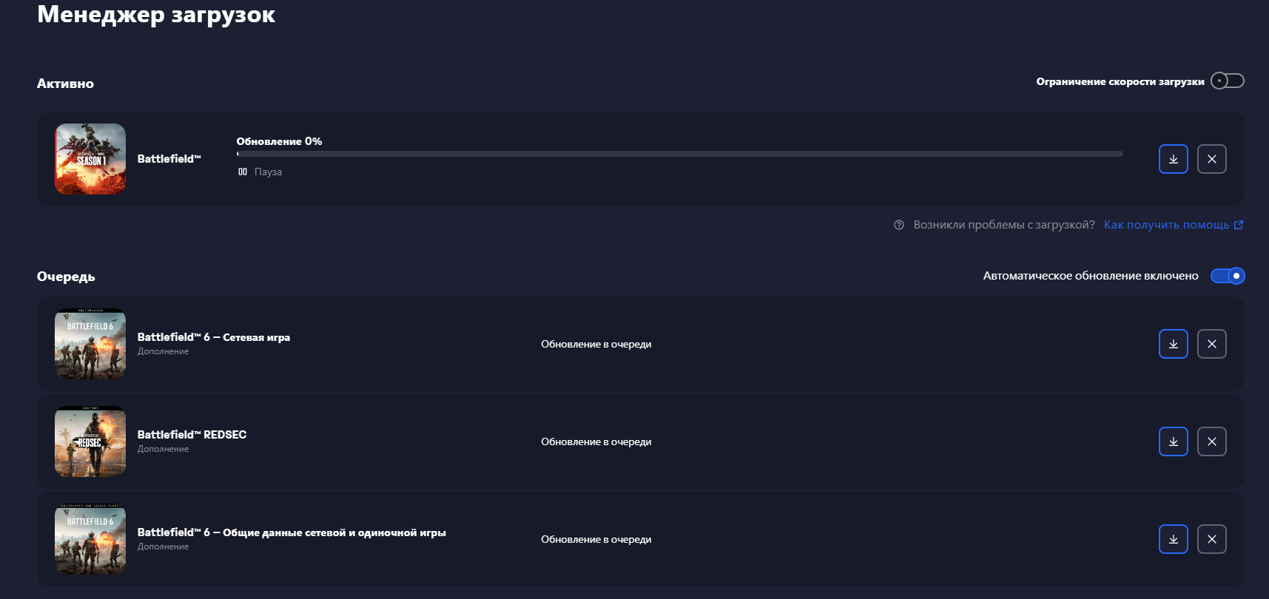Resume the Battlefield™ update download
Viewport: 1269px width, 599px height.
click(1173, 159)
